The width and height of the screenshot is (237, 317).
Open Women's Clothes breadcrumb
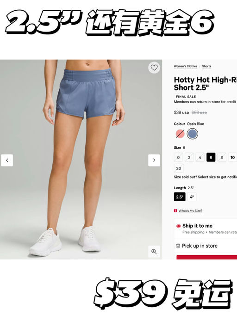click(186, 66)
